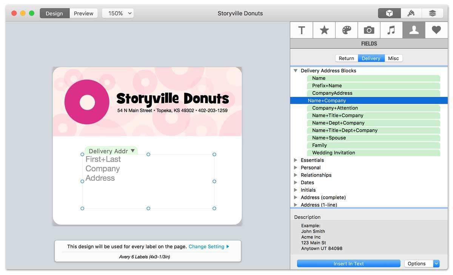Expand the Dates group

[x=296, y=182]
